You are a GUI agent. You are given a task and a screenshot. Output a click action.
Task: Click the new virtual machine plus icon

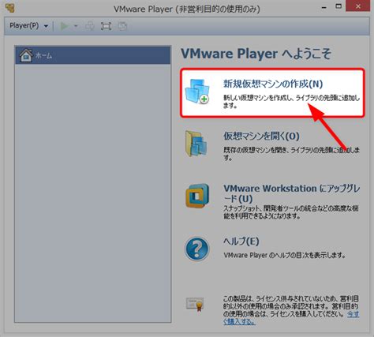[197, 91]
